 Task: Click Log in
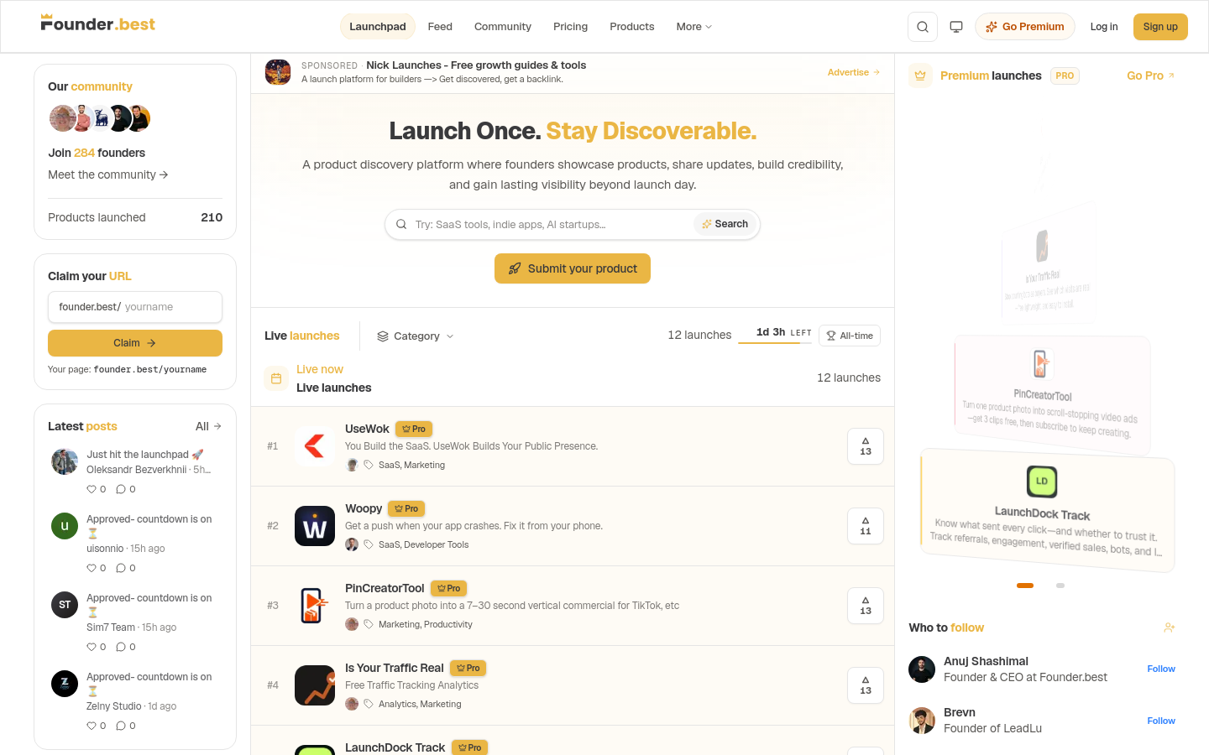click(1104, 27)
